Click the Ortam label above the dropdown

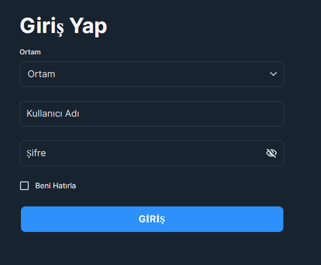(x=30, y=52)
